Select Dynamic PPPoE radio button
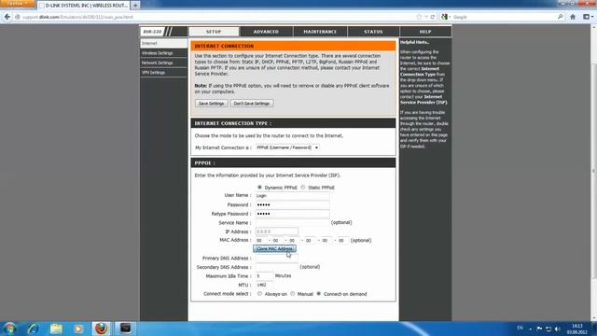This screenshot has height=336, width=597. coord(259,188)
